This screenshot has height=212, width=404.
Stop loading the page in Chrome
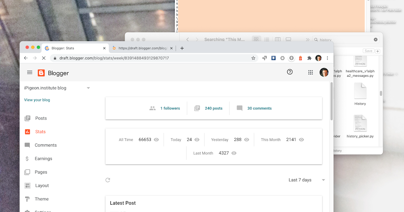tap(44, 58)
